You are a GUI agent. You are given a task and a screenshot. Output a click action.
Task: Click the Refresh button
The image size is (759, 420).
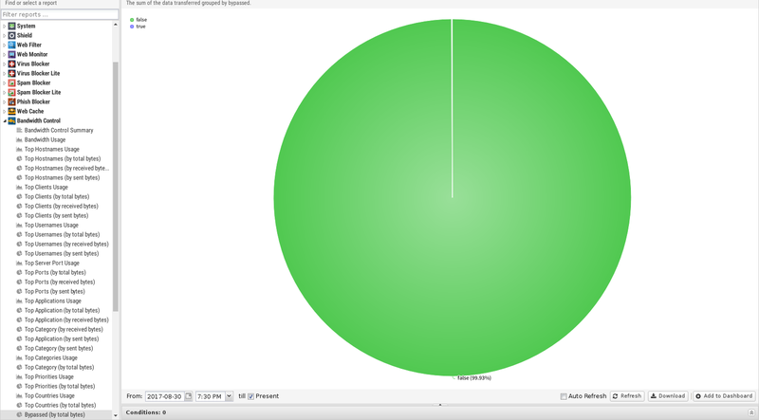pos(627,395)
